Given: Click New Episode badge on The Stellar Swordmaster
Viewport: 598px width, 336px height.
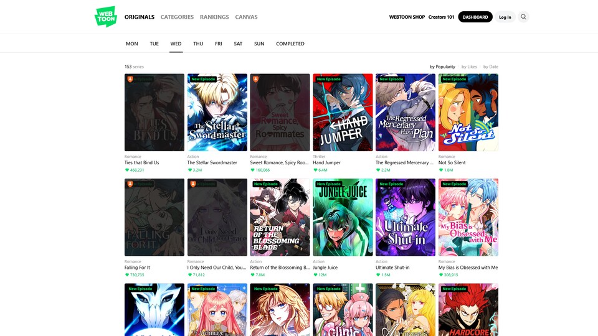Looking at the screenshot, I should point(203,79).
